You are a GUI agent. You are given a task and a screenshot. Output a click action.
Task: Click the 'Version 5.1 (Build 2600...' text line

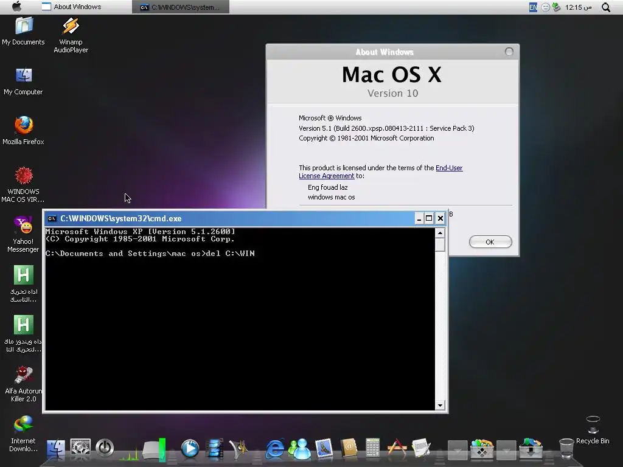386,128
